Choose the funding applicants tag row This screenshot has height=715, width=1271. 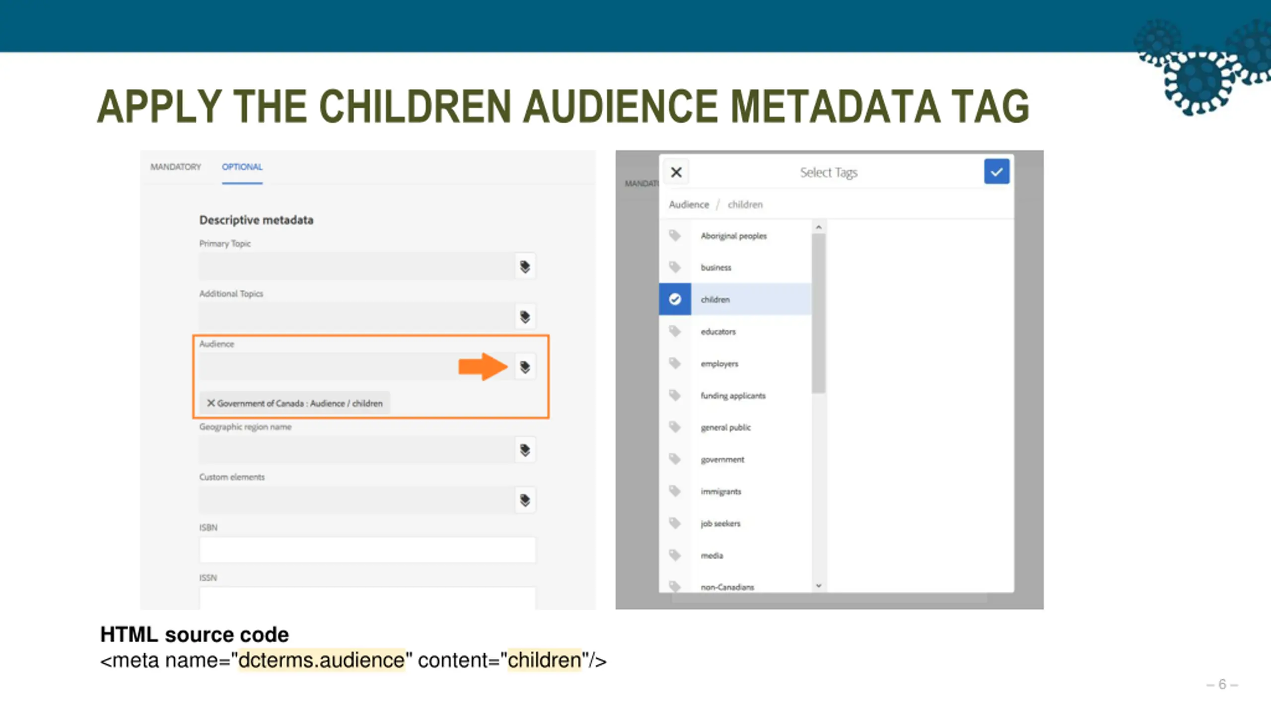click(735, 395)
